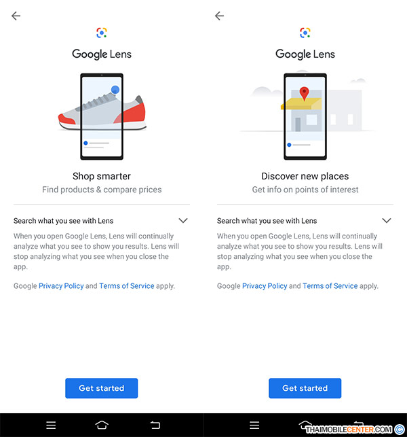Viewport: 407px width, 437px height.
Task: Collapse 'Search what you see' chevron, right screen
Action: click(387, 220)
